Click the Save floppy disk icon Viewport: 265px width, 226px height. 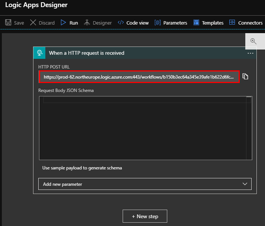8,23
